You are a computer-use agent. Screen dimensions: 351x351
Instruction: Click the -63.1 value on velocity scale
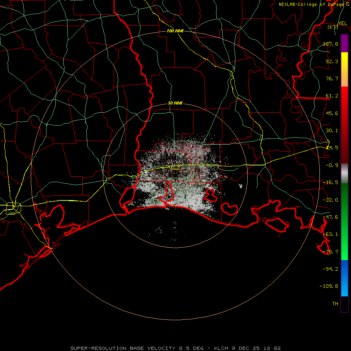pyautogui.click(x=330, y=234)
